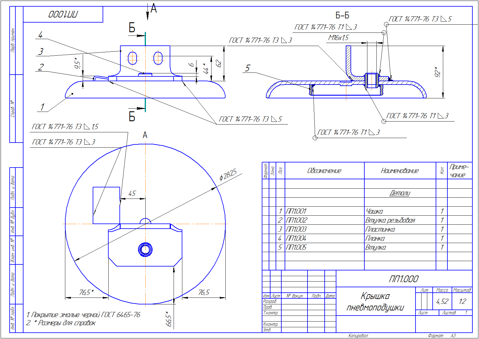Select the ø282,5 diameter dimension
This screenshot has height=339, width=479.
[228, 174]
